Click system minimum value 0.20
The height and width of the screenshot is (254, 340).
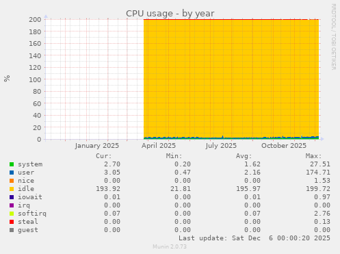pyautogui.click(x=183, y=164)
